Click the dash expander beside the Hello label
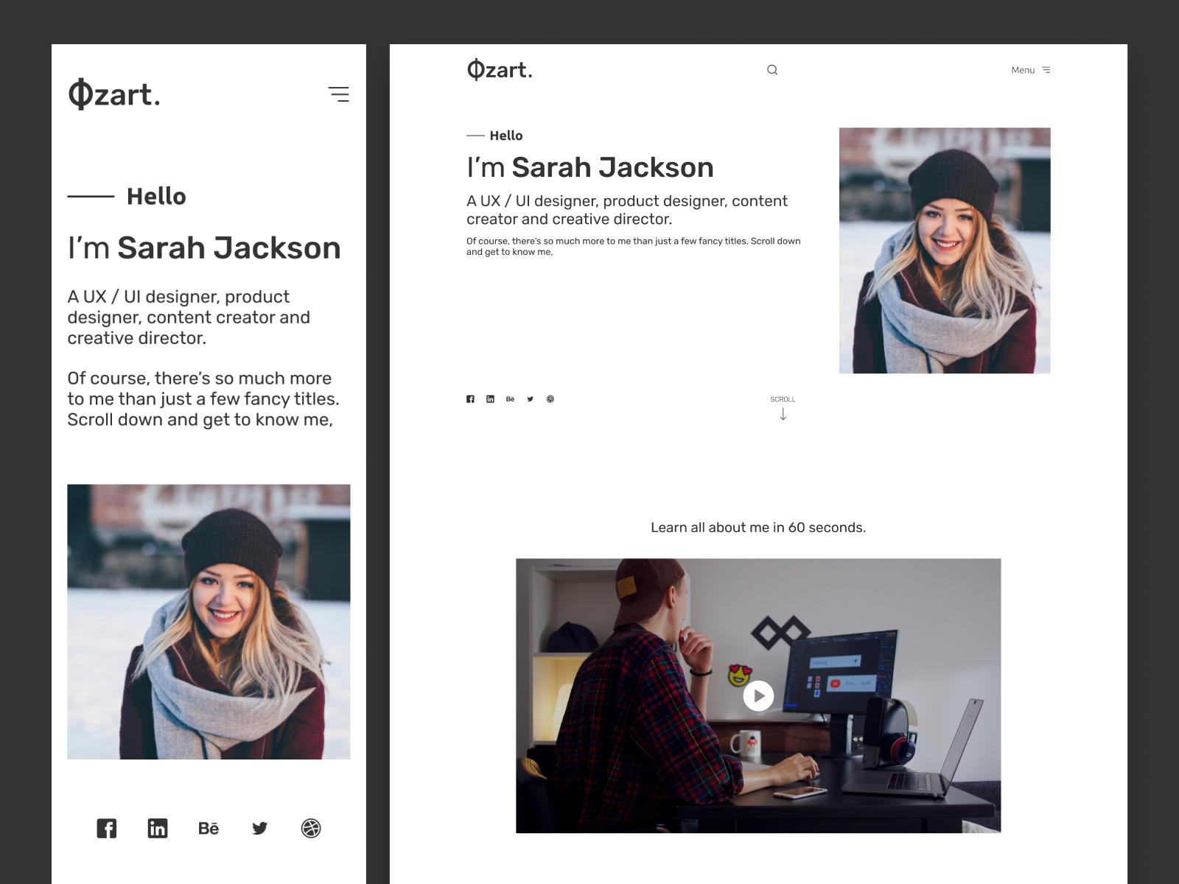 click(475, 136)
